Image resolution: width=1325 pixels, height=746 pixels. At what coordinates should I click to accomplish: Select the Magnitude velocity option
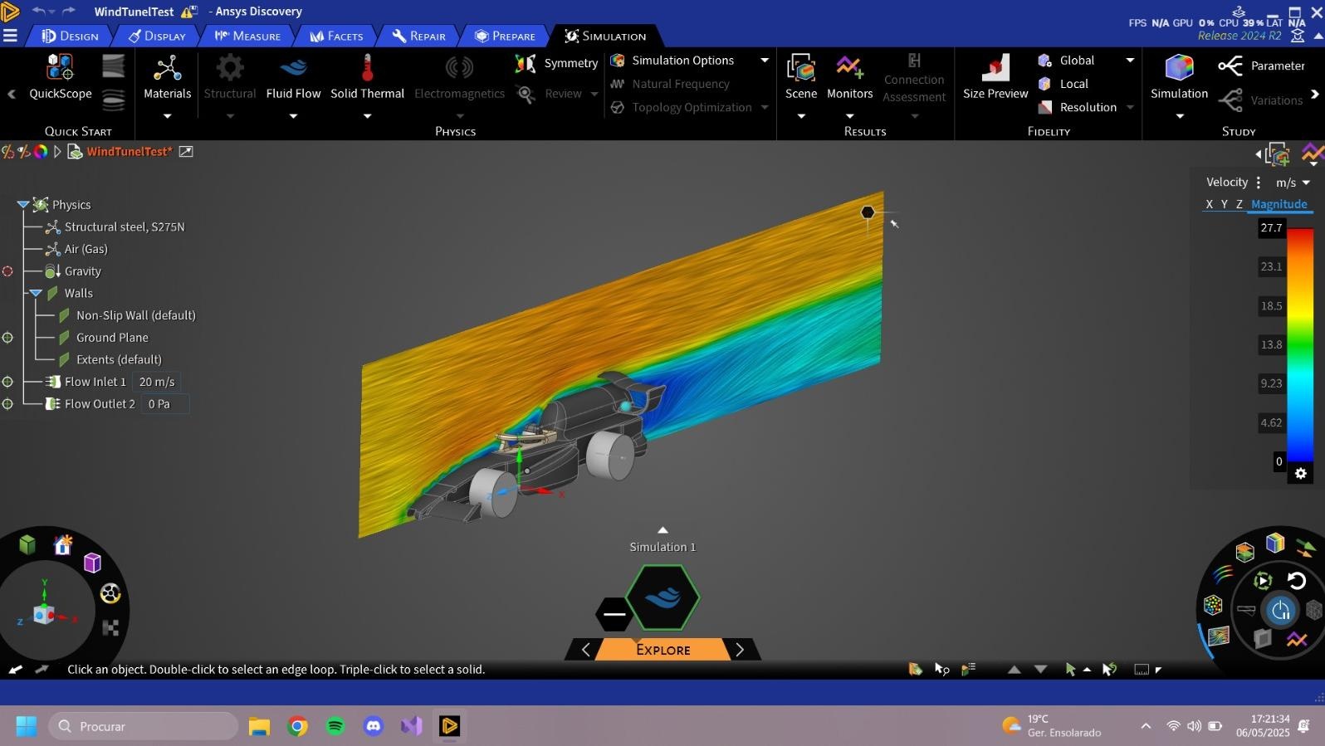[x=1279, y=204]
